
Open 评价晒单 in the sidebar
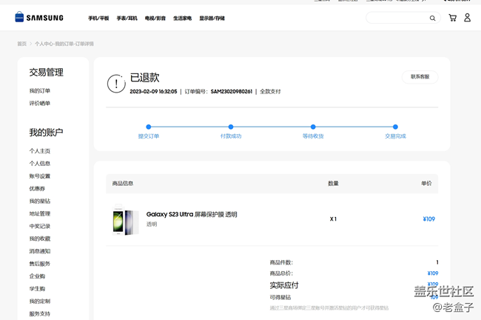[x=40, y=104]
